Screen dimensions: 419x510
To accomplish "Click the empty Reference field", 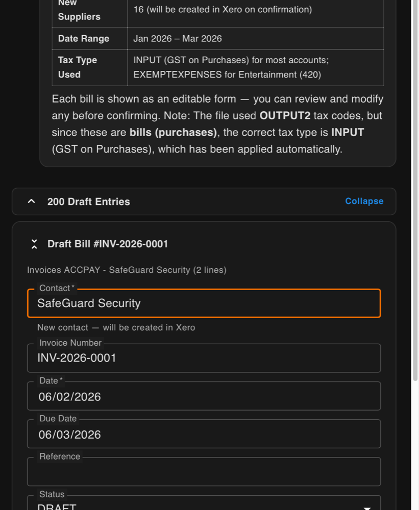I will (x=204, y=472).
